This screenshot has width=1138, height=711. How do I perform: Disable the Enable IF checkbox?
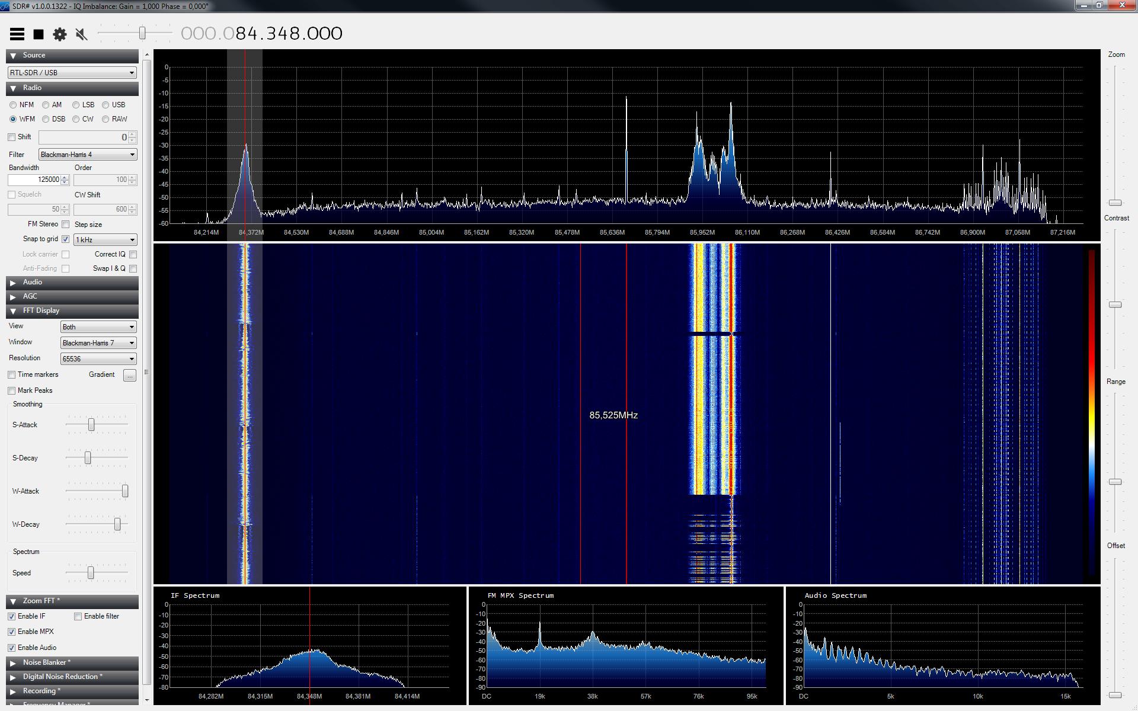(x=11, y=616)
